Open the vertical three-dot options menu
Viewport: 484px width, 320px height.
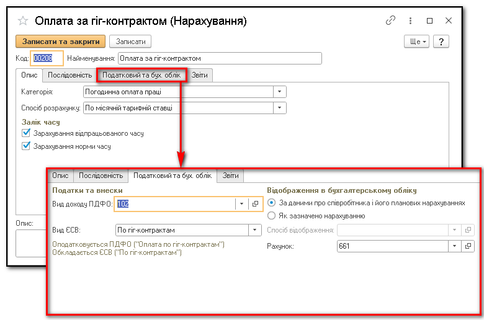[410, 20]
